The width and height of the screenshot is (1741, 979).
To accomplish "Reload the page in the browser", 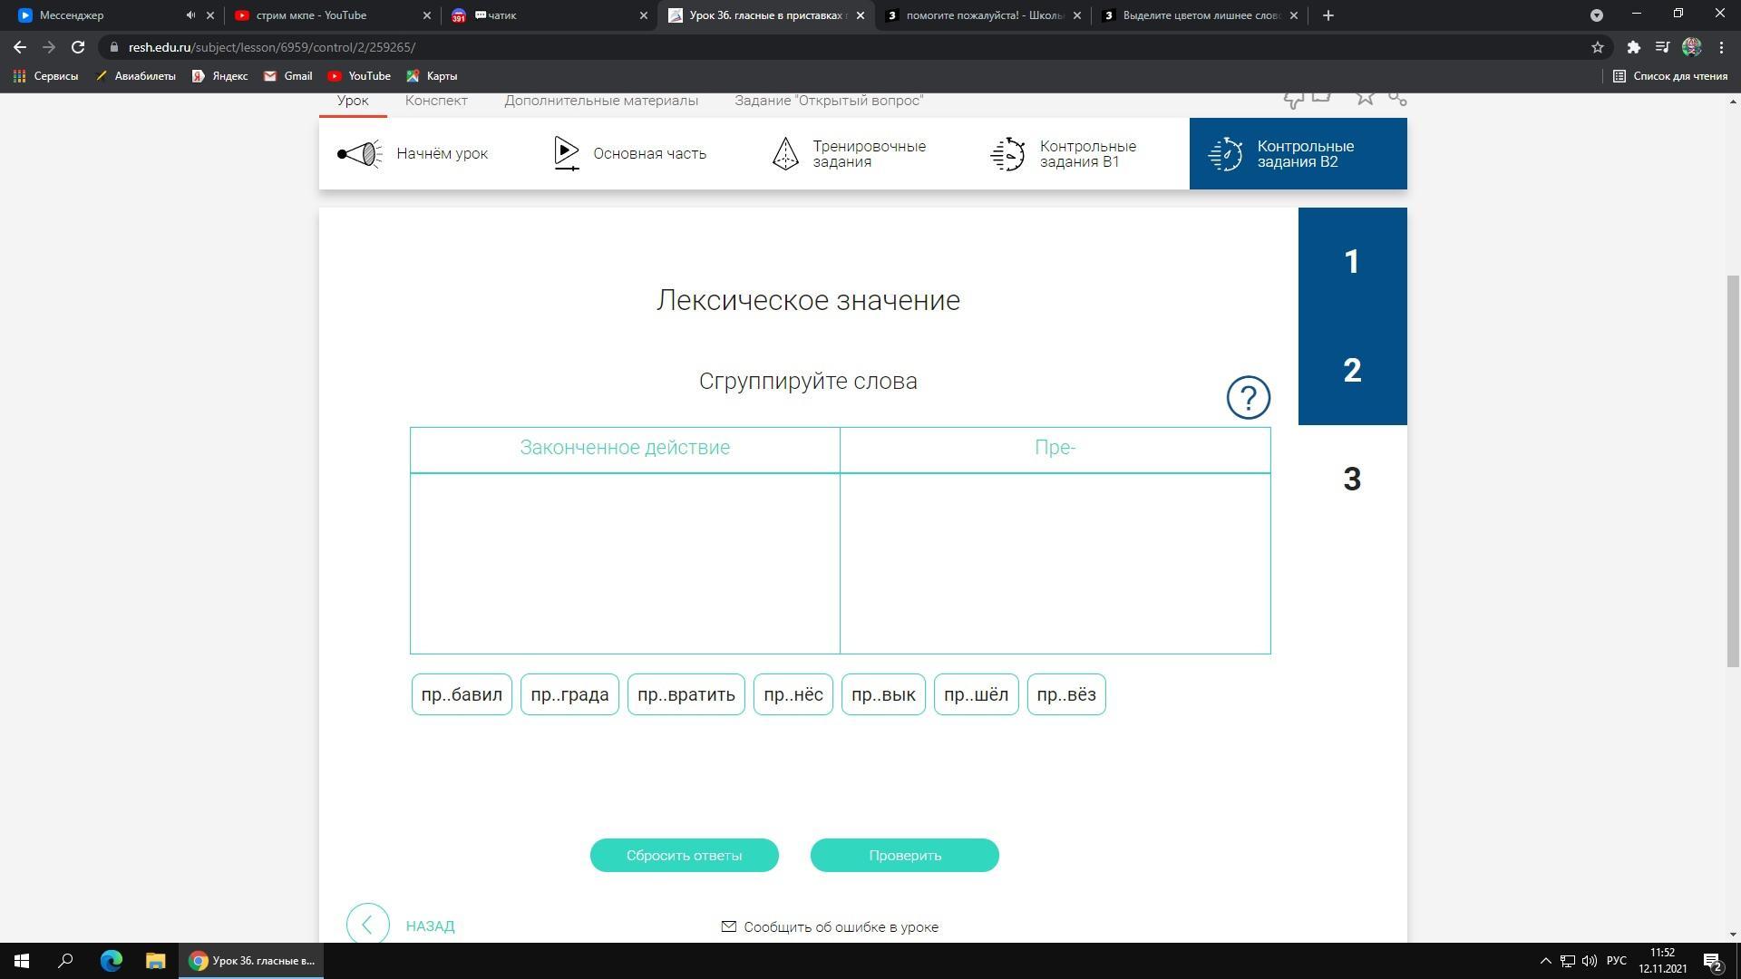I will pos(78,47).
